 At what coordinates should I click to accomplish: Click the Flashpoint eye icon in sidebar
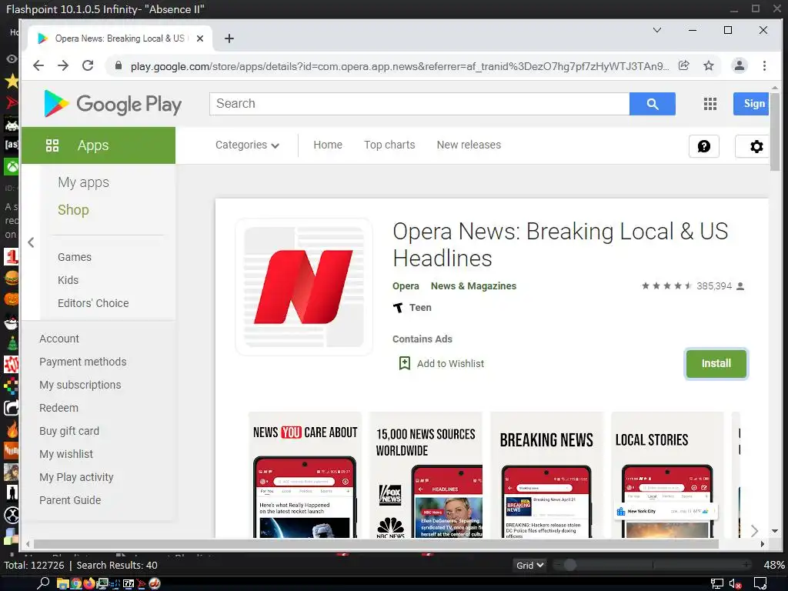coord(11,58)
